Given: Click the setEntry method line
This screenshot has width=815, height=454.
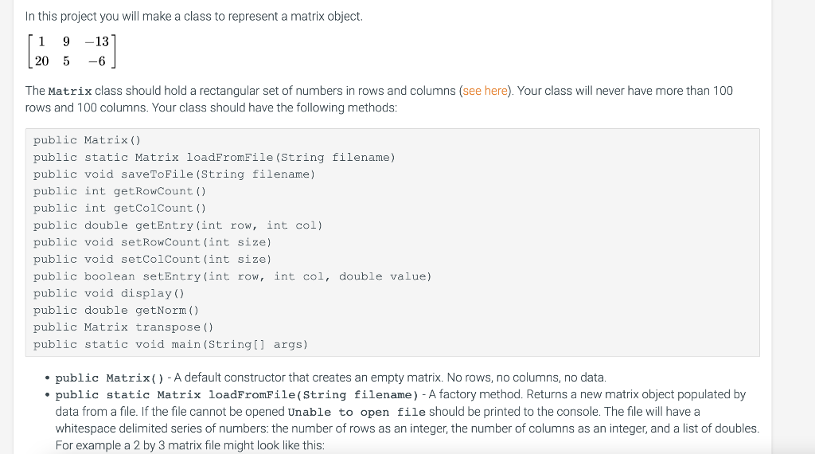Looking at the screenshot, I should pos(232,276).
